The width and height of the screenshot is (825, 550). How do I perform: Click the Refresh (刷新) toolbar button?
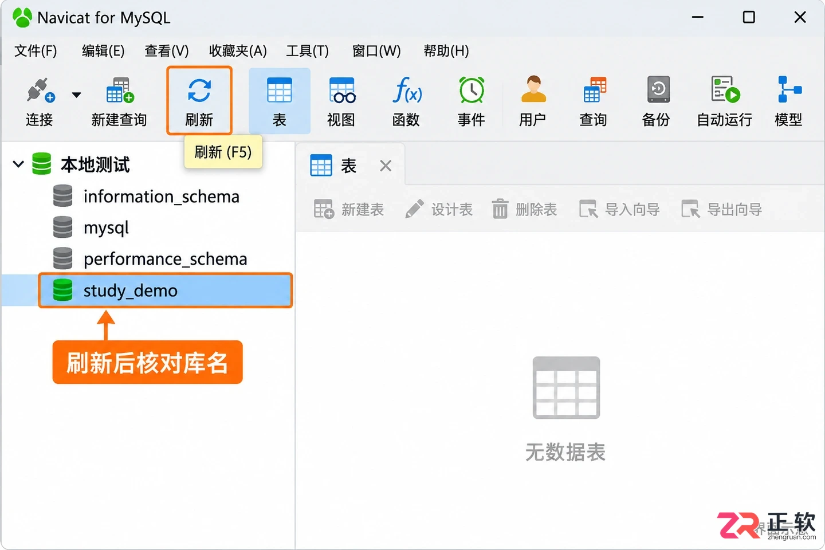199,101
